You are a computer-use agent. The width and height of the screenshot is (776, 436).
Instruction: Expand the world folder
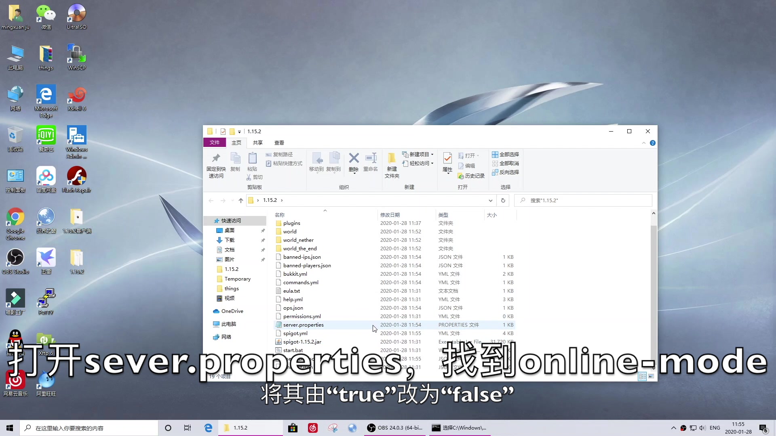tap(290, 231)
